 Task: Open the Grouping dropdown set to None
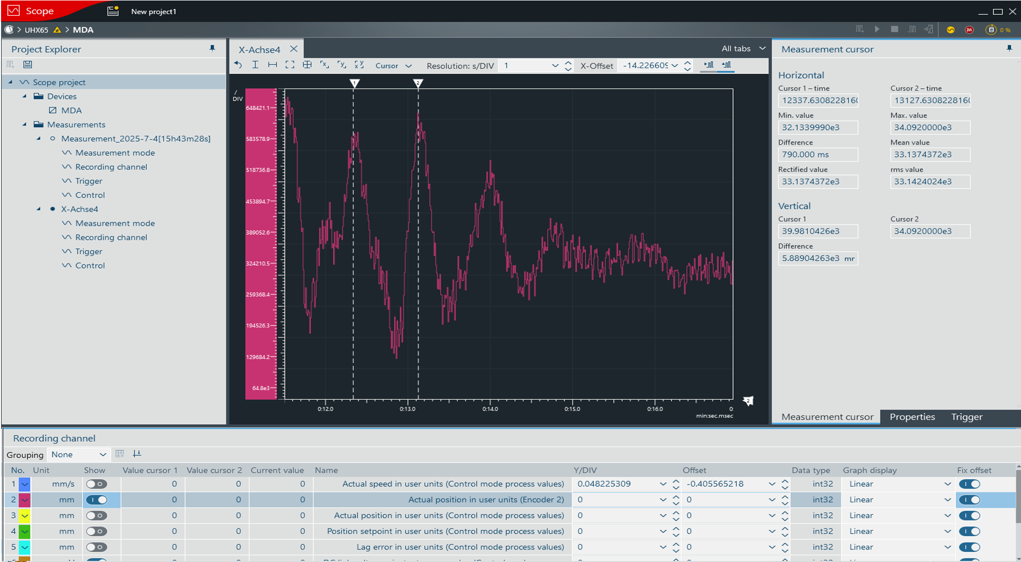click(x=79, y=455)
